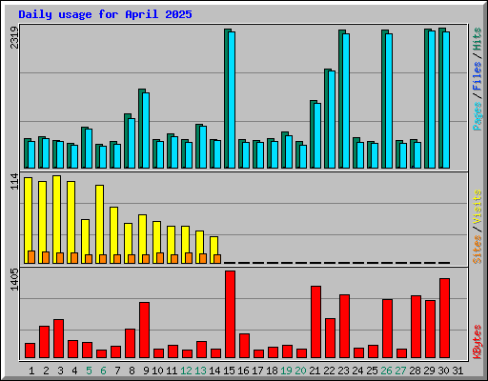Click day 26 on the x-axis

tap(386, 371)
